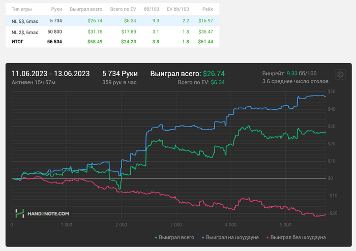
Task: Click the '$0' y-axis label
Action: tap(331, 178)
